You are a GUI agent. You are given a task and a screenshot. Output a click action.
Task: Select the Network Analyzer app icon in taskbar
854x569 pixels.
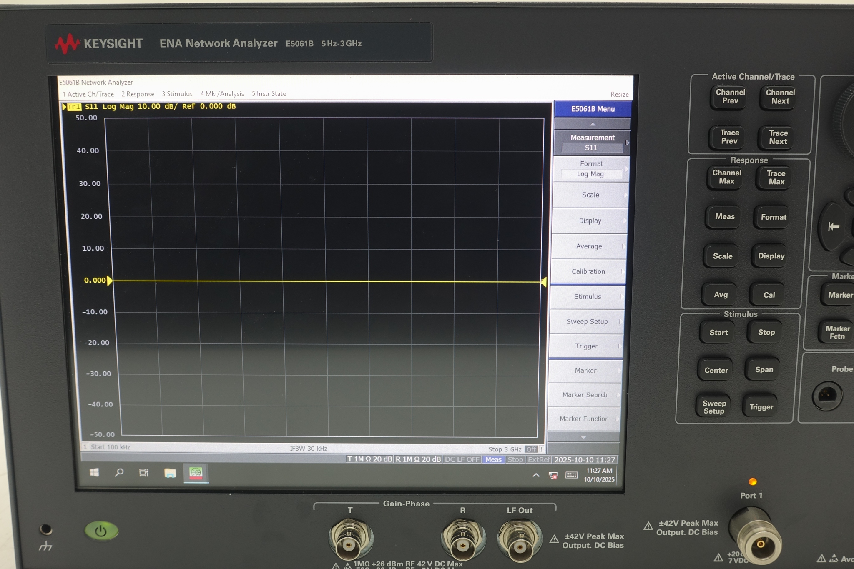coord(196,473)
